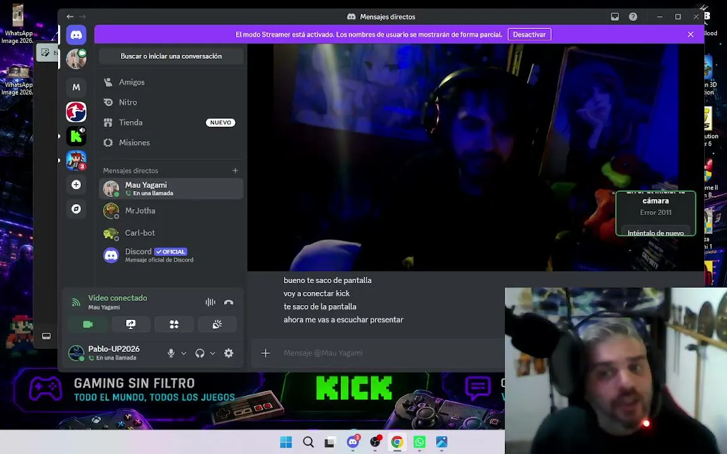Select top WhatsApp Image desktop file

coord(17,24)
